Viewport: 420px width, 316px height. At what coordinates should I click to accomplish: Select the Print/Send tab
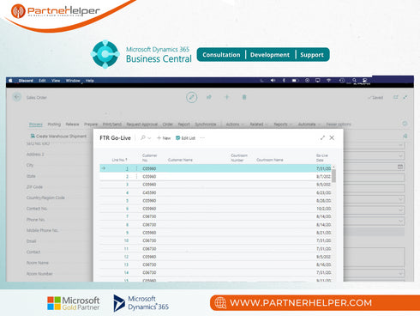[x=112, y=125]
